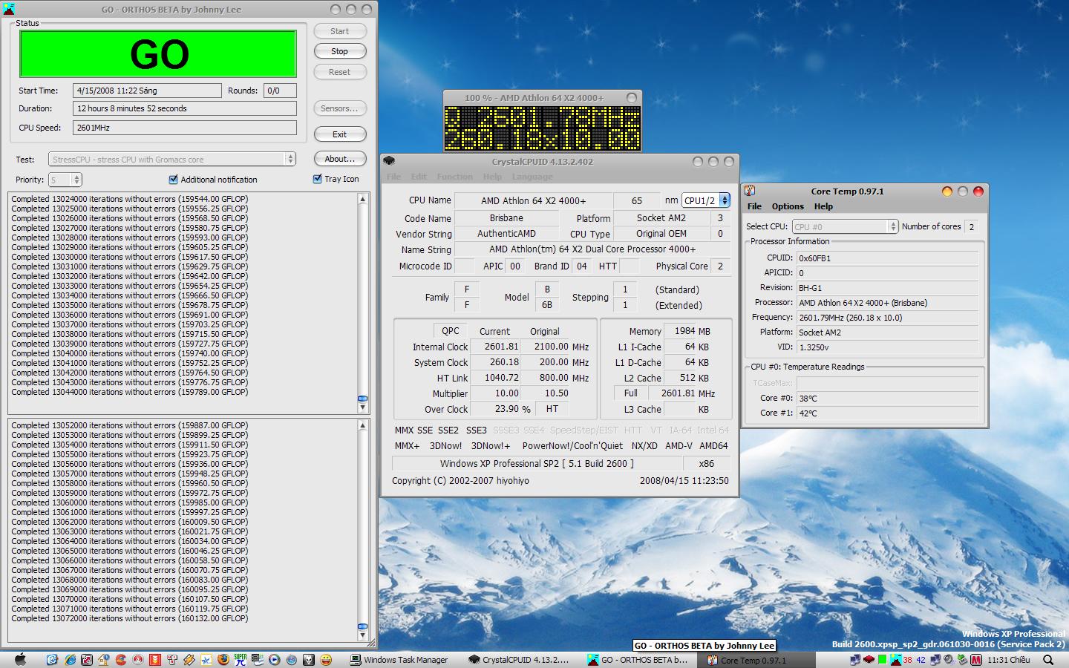Screen dimensions: 1069x668
Task: Open the black-and-red arrow quick launch icon
Action: tap(87, 660)
